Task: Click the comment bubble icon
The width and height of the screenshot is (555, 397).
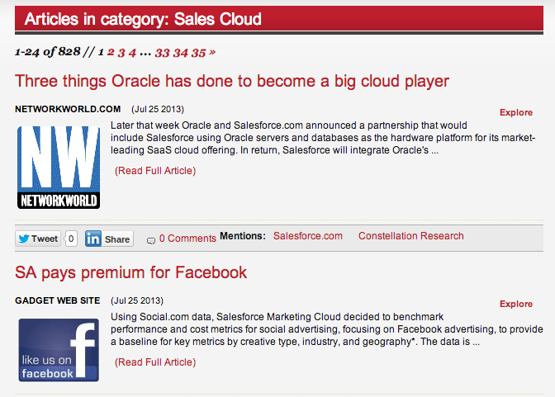Action: 151,241
